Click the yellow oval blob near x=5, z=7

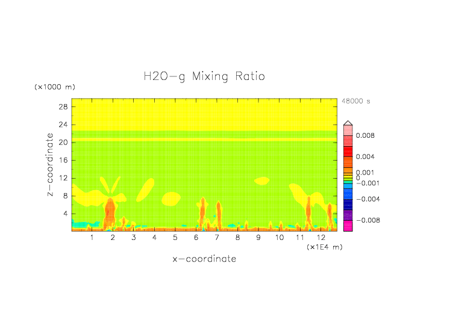[172, 198]
